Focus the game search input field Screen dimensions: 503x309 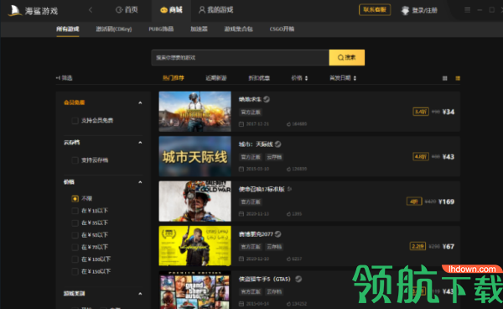tap(241, 57)
